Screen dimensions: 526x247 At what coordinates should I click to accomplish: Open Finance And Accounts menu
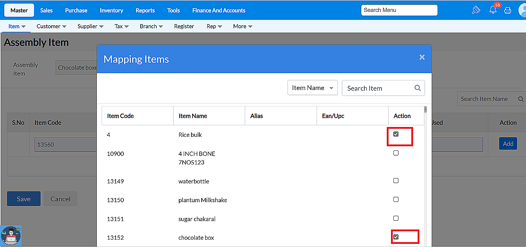[x=218, y=10]
